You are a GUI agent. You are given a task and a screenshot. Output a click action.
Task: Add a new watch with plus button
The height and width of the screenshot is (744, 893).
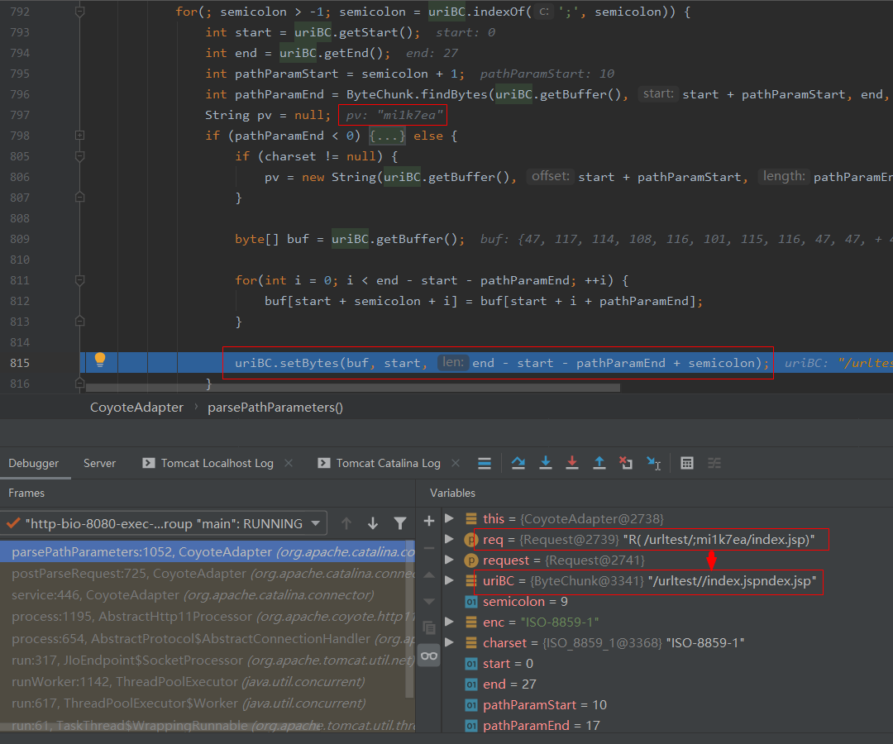point(428,520)
